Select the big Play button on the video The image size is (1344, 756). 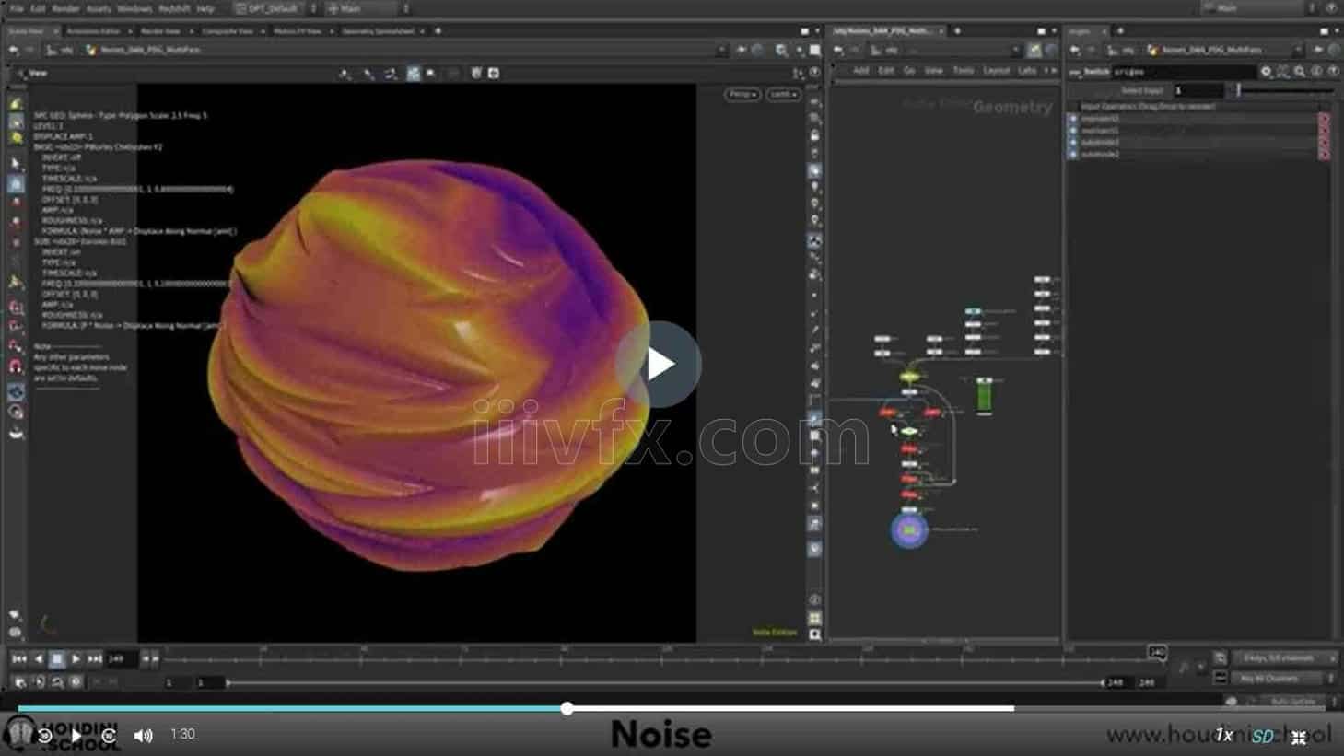660,364
